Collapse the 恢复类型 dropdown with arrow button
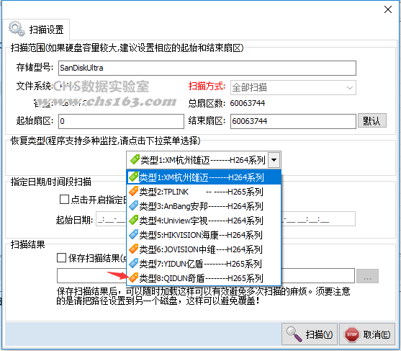The height and width of the screenshot is (351, 401). (274, 160)
